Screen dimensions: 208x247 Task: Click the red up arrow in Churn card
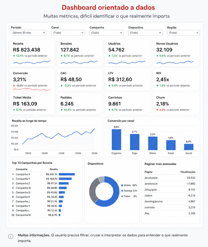point(157,110)
